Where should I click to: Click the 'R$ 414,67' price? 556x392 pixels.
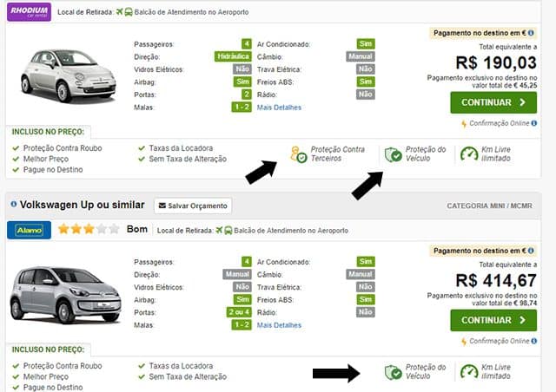pos(496,281)
